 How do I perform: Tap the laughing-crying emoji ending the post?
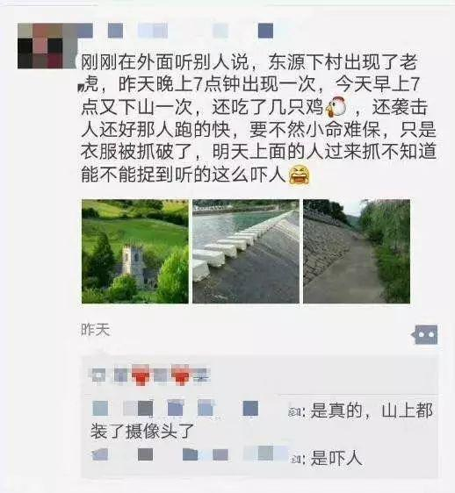coord(300,175)
